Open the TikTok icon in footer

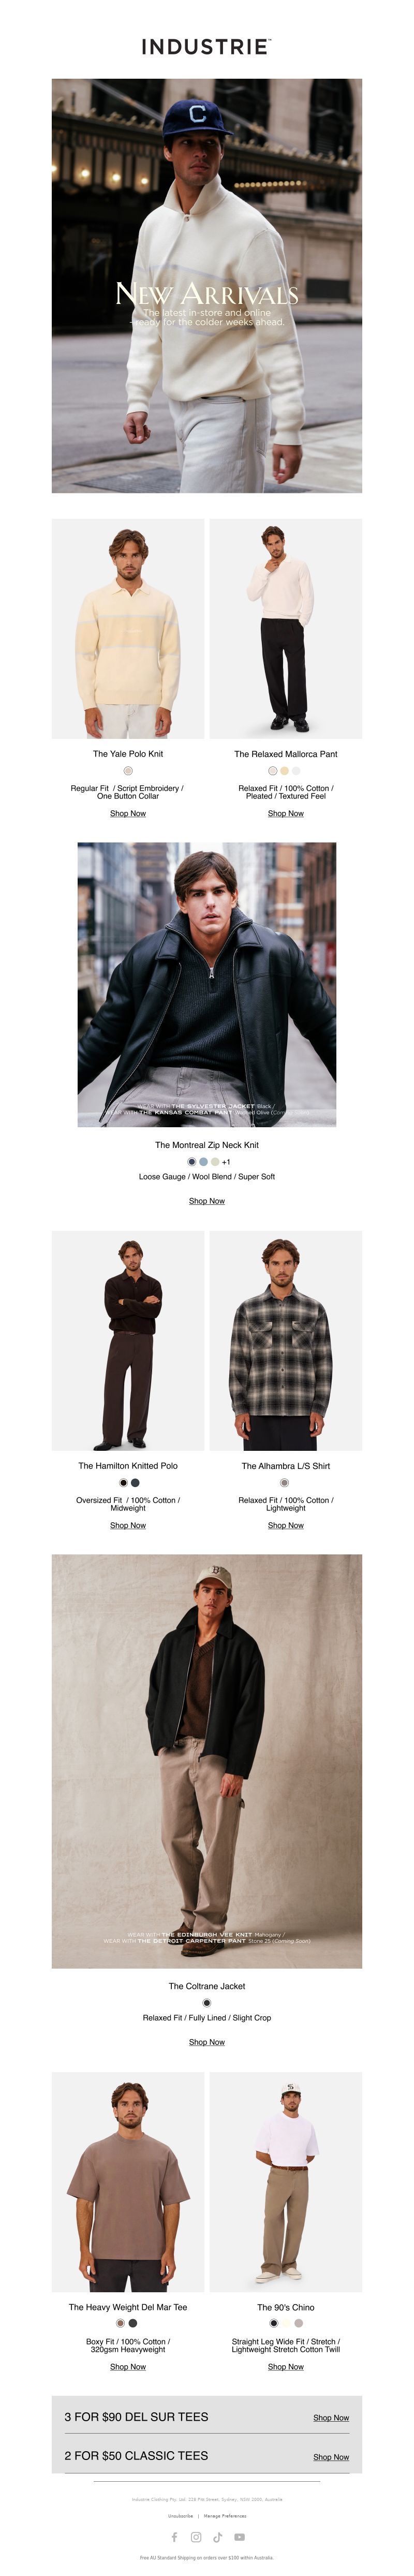pos(218,2536)
